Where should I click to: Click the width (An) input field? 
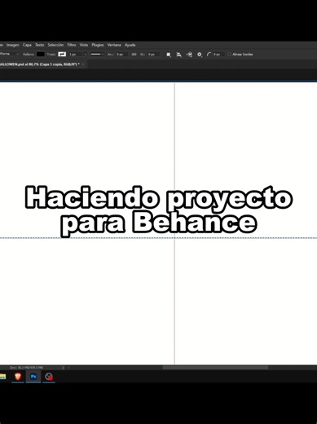pos(121,55)
